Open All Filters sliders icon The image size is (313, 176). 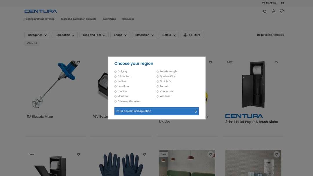point(185,35)
